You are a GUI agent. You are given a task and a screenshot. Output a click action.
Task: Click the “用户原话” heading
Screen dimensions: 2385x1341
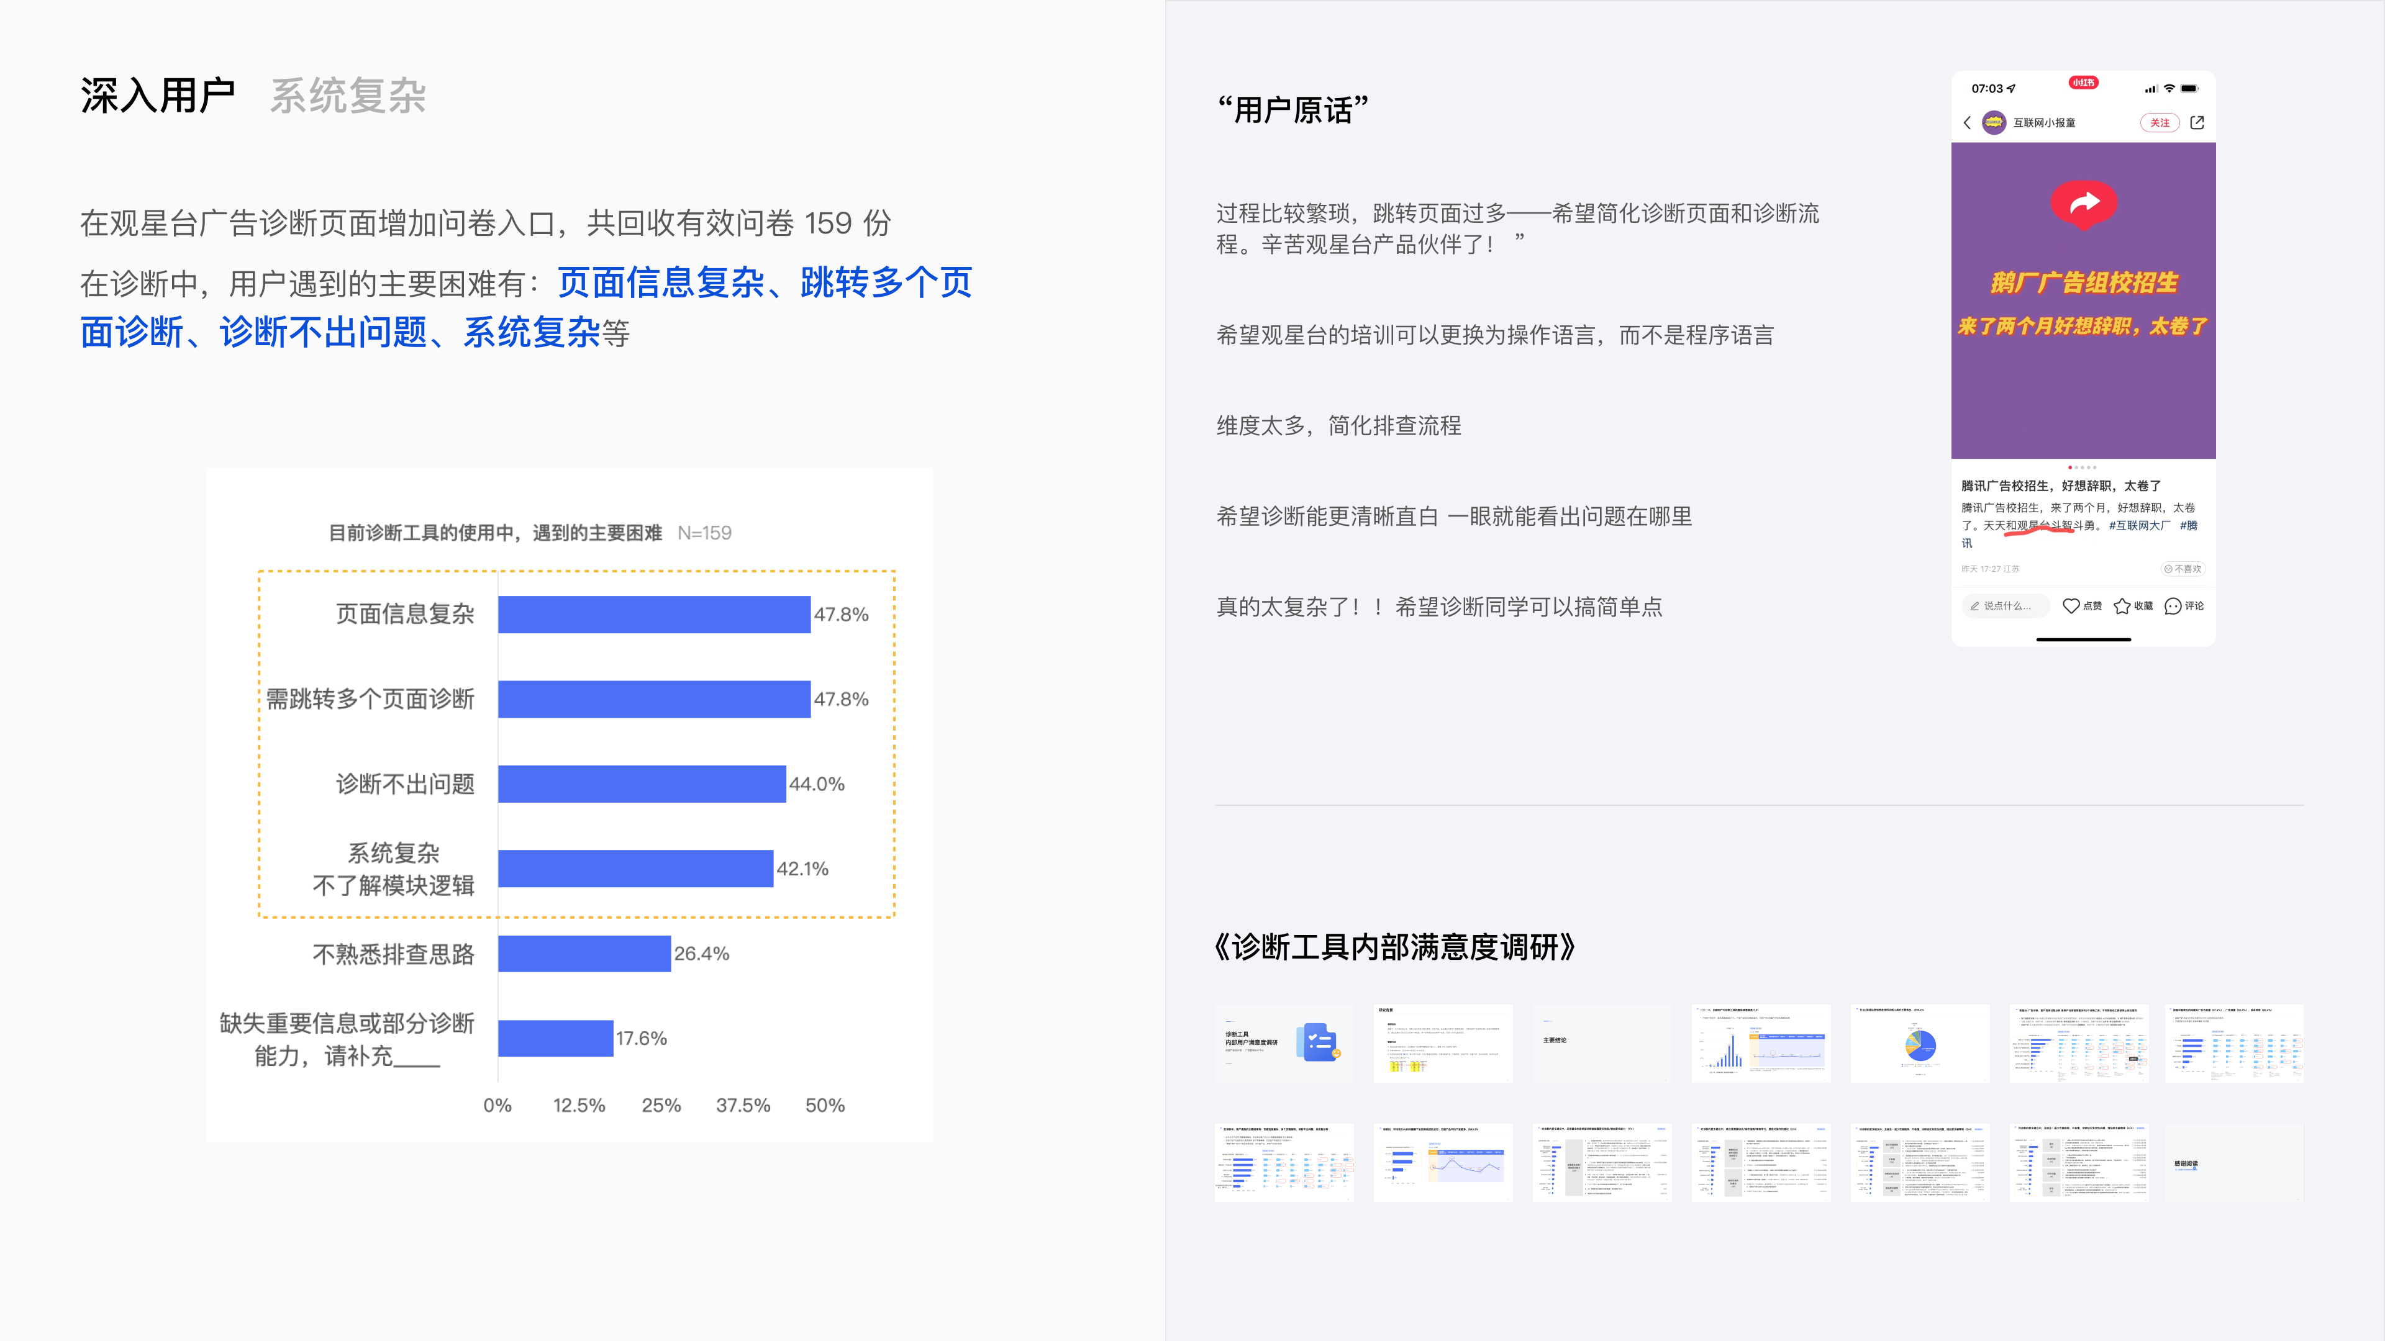pyautogui.click(x=1292, y=109)
